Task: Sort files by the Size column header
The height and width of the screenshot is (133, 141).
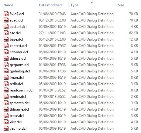Action: [x=121, y=5]
